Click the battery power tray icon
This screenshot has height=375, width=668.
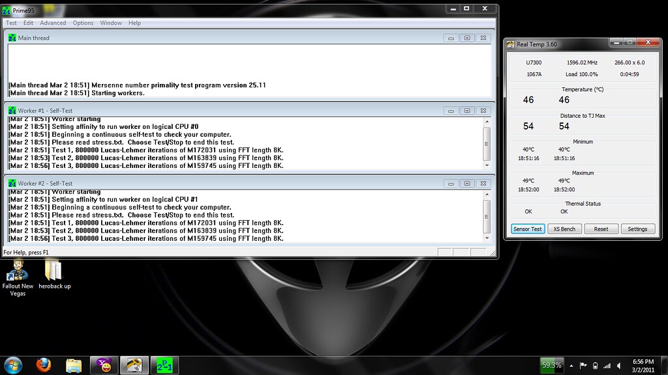click(595, 366)
